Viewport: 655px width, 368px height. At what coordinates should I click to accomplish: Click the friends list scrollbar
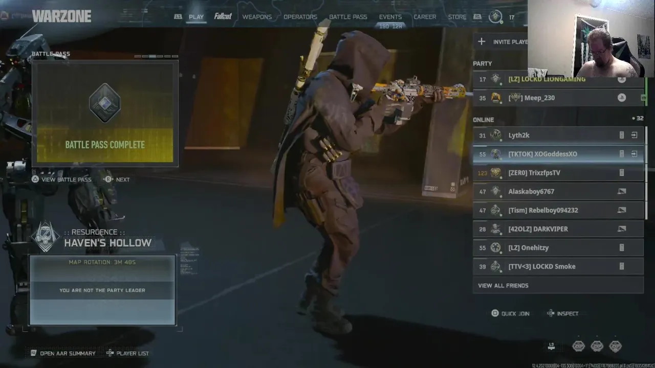(647, 173)
